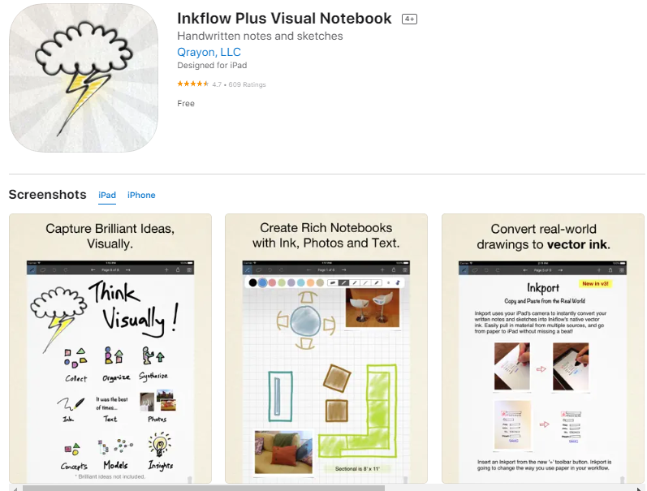Click the horizontal screenshots scrollbar

(x=204, y=488)
